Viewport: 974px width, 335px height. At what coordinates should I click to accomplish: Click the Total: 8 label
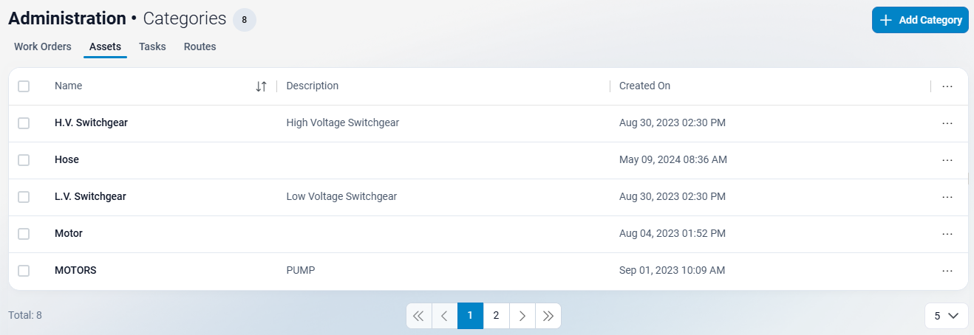(x=25, y=315)
